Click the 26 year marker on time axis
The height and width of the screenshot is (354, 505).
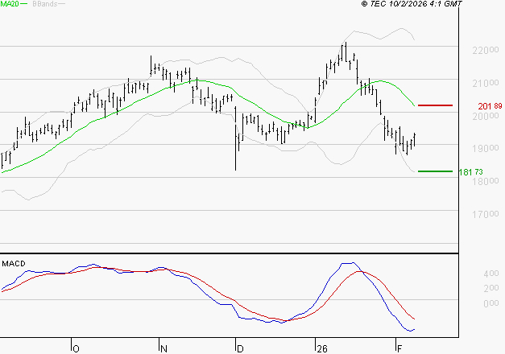[x=322, y=349]
